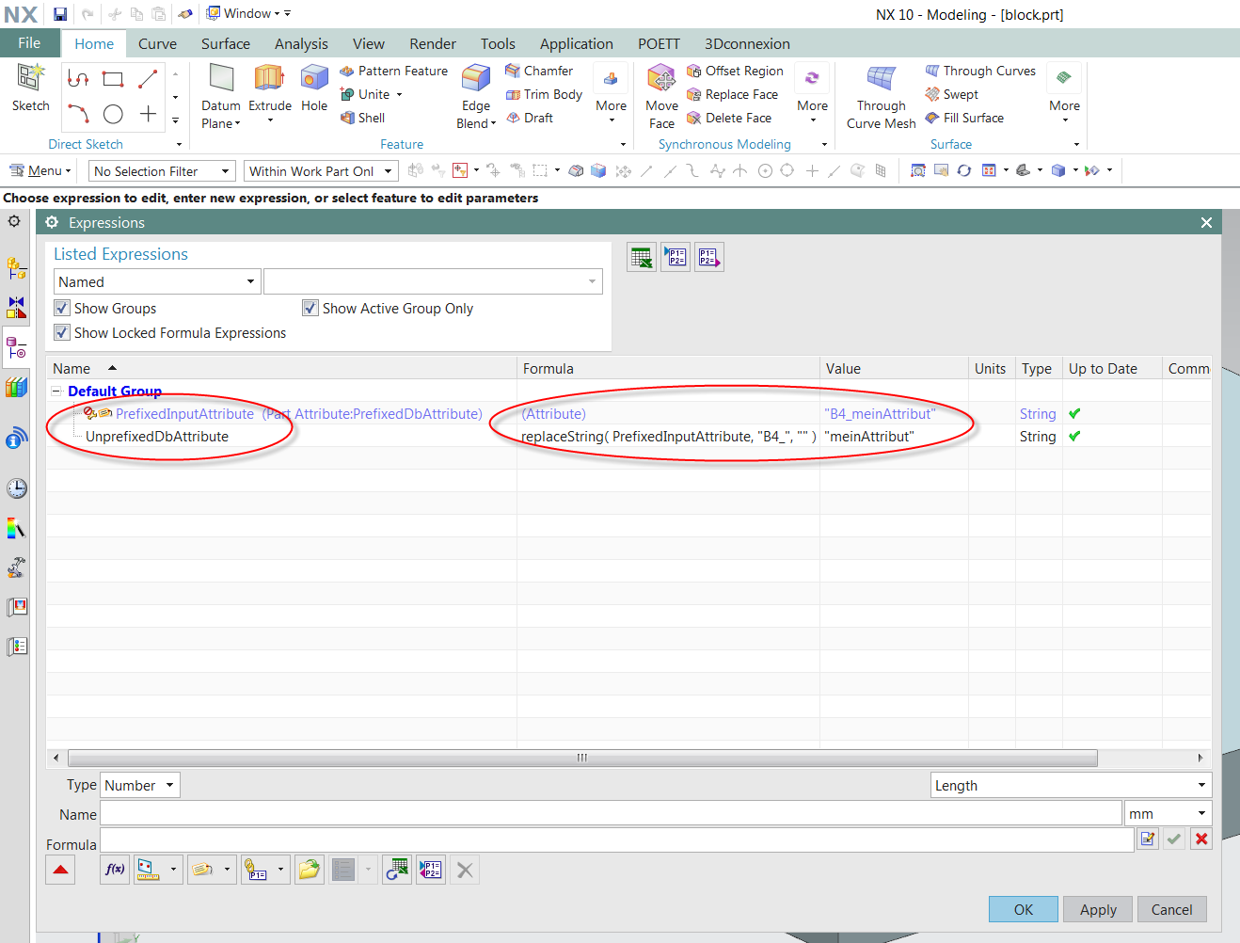Click the open folder import icon
The width and height of the screenshot is (1240, 943).
coord(309,870)
